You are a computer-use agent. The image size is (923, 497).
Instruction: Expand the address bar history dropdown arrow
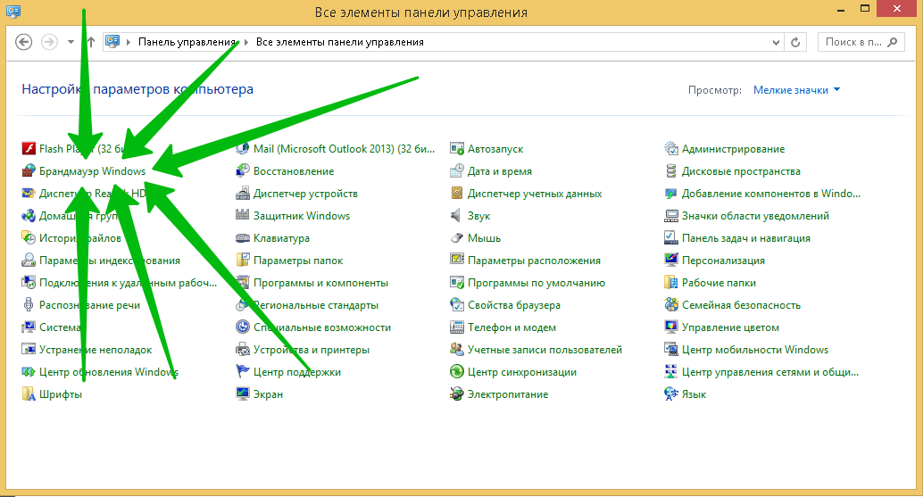(x=776, y=42)
